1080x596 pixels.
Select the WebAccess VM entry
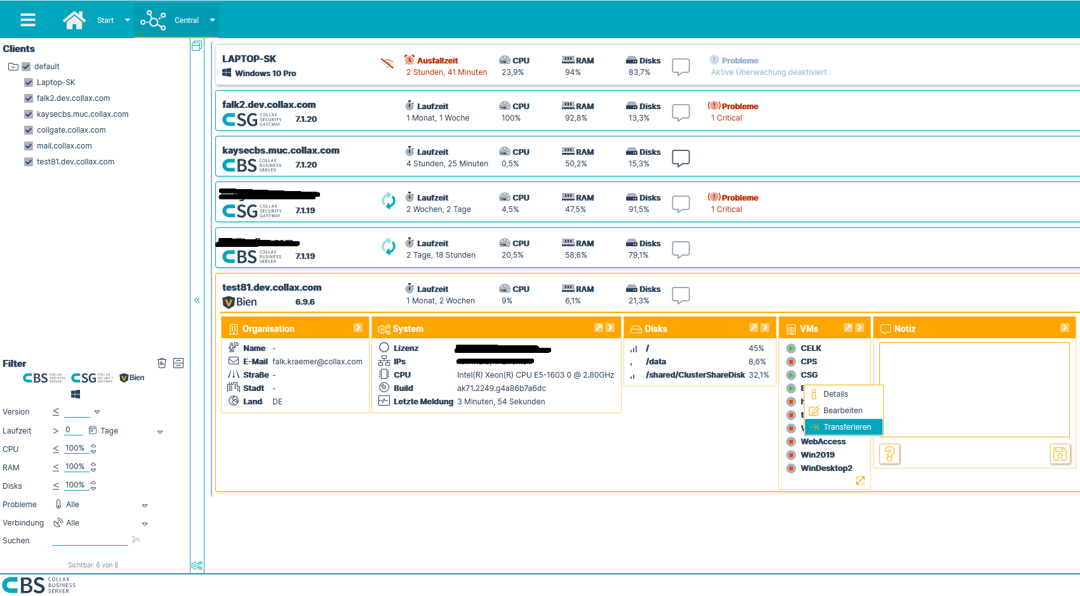pyautogui.click(x=823, y=442)
